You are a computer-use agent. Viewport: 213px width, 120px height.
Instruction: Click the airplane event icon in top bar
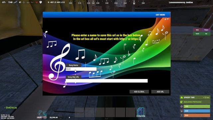(24, 2)
